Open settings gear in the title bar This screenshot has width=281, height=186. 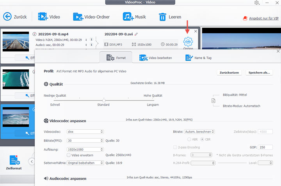[x=256, y=3]
